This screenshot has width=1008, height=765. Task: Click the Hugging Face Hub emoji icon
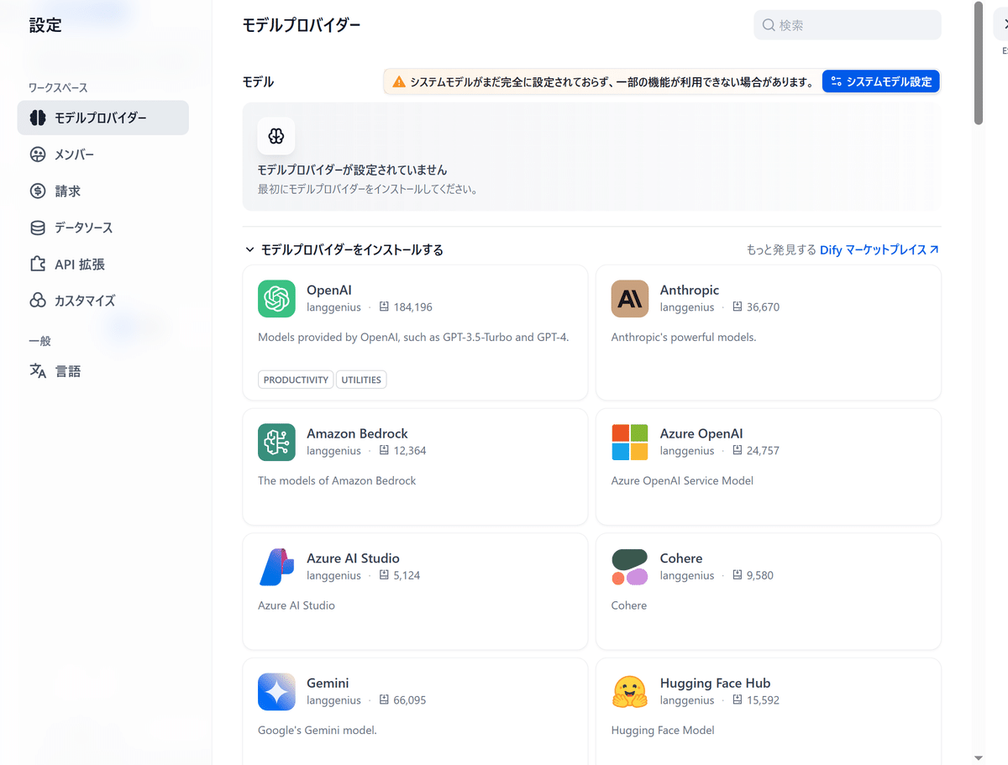(630, 692)
